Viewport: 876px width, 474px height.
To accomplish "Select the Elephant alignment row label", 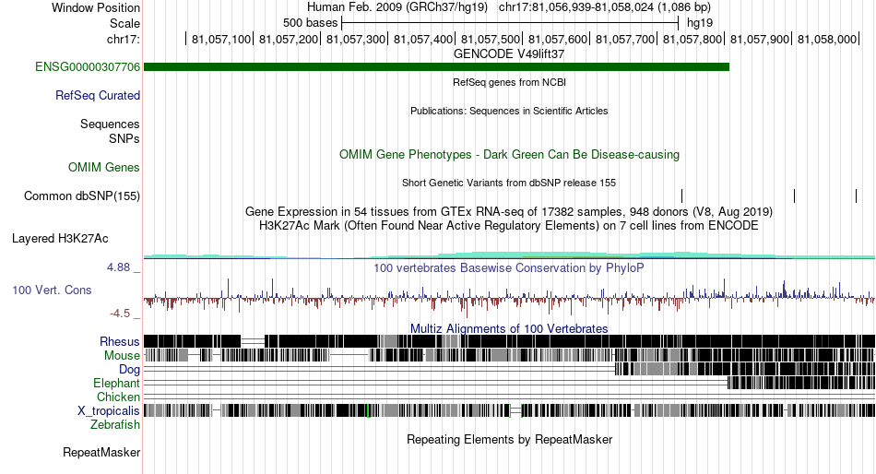I will pyautogui.click(x=117, y=384).
